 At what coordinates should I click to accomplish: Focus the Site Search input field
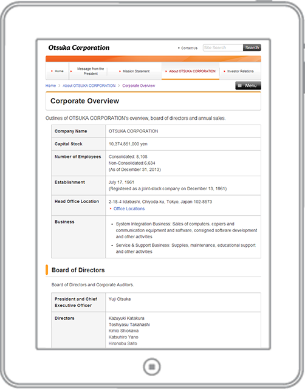(223, 47)
